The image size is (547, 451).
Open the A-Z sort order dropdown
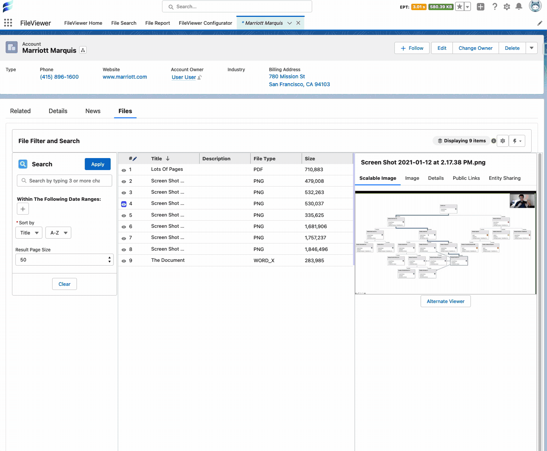[x=58, y=233]
